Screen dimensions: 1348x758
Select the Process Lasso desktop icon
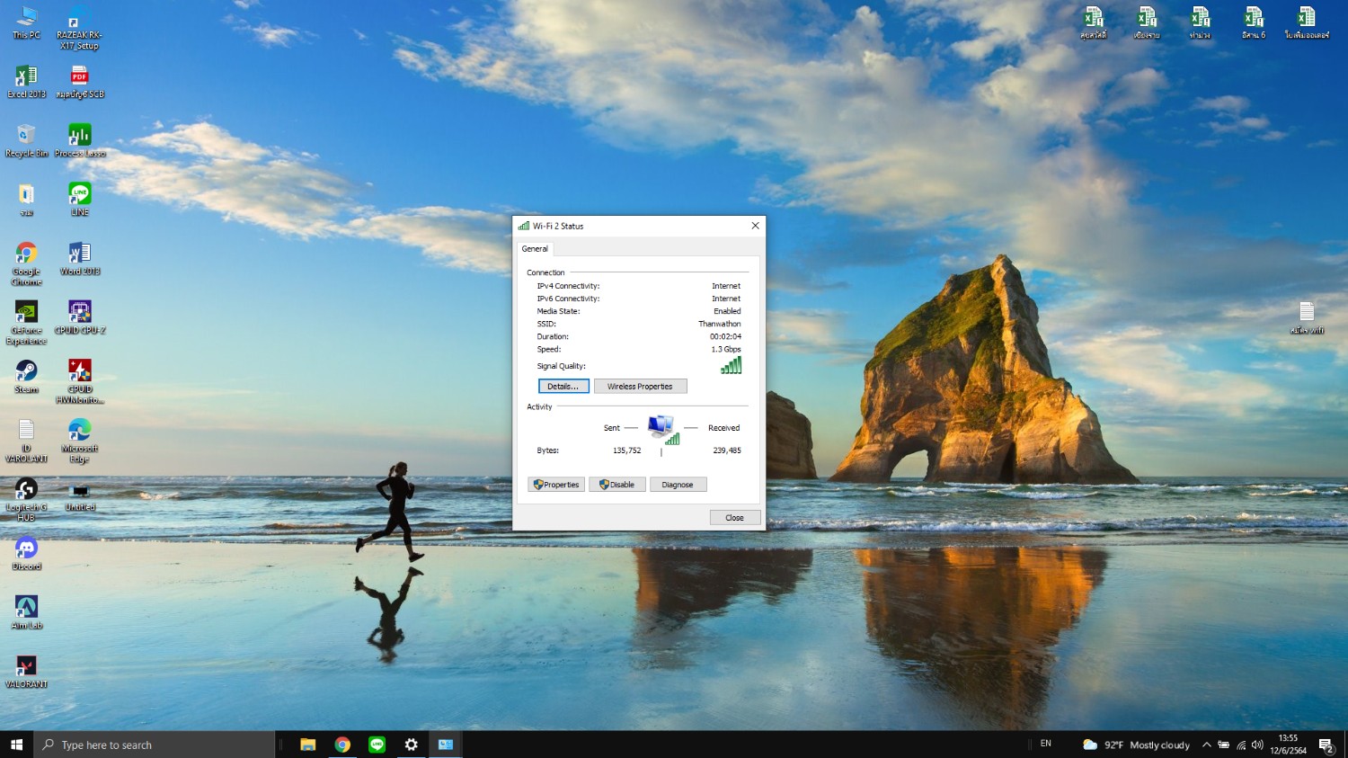80,138
